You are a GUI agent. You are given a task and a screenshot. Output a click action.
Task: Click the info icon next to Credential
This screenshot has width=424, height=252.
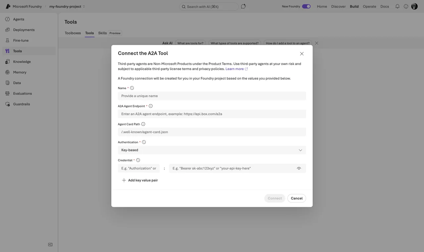(138, 160)
